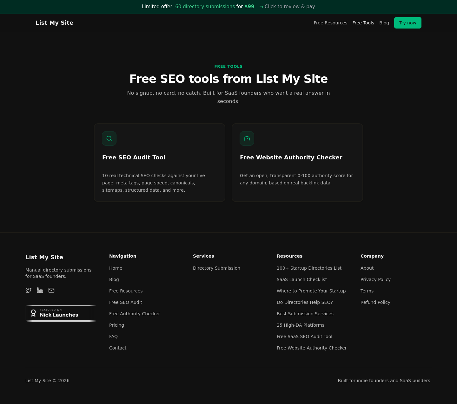Image resolution: width=457 pixels, height=404 pixels.
Task: Open Blog in the top navigation
Action: (384, 23)
